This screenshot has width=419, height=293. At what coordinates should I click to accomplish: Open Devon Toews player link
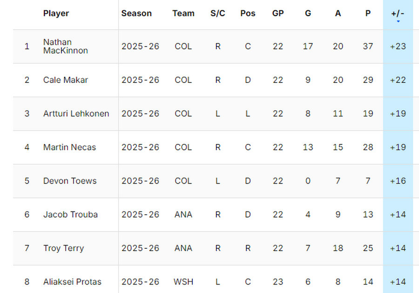tap(70, 181)
